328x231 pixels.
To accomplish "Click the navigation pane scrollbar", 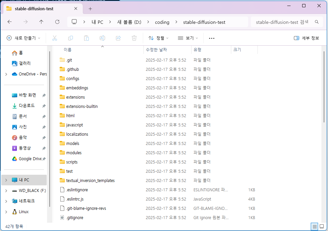I will click(x=50, y=129).
